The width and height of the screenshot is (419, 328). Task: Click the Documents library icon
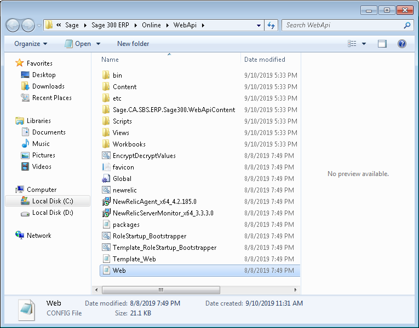pos(25,132)
